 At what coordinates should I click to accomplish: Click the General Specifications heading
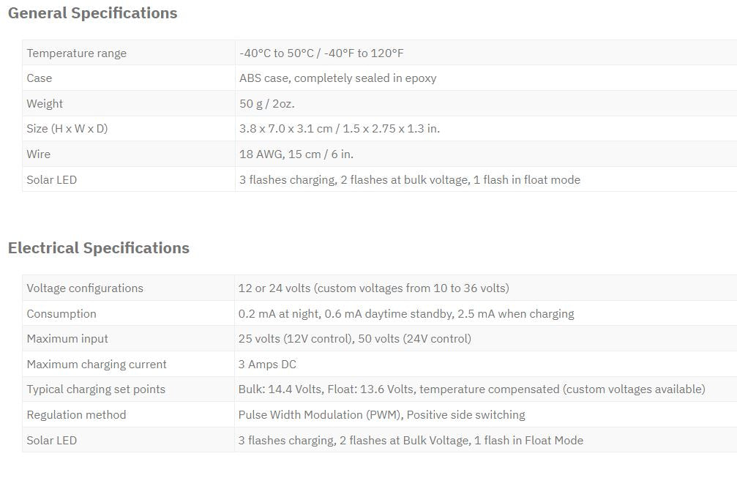pyautogui.click(x=93, y=13)
